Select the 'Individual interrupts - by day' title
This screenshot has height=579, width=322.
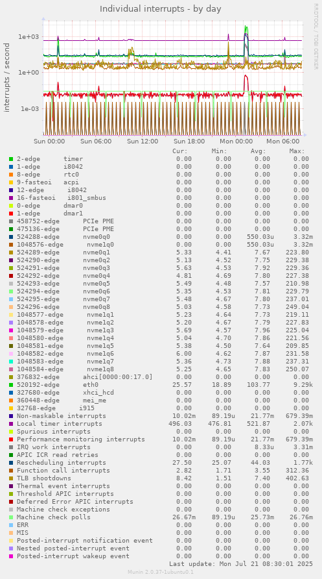(x=161, y=8)
